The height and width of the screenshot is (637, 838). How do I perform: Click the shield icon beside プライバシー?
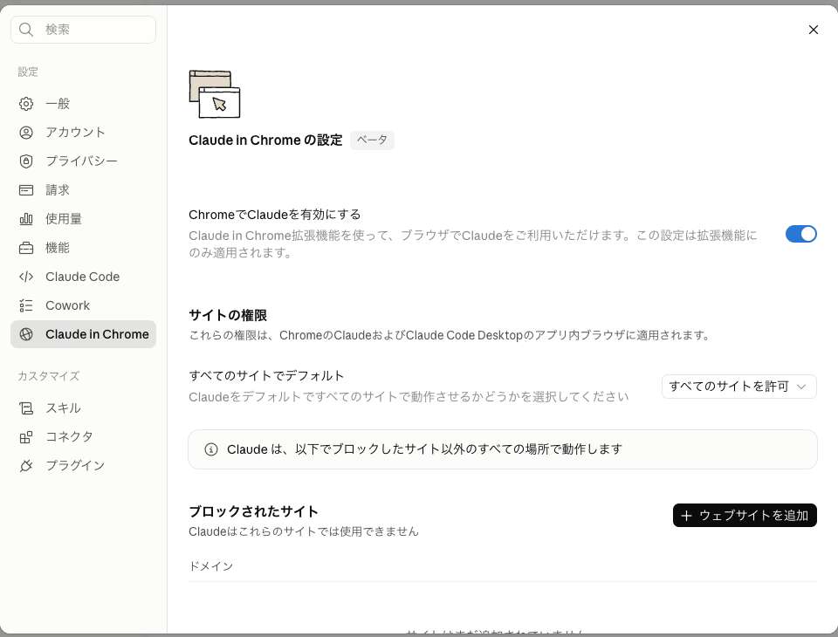coord(25,161)
